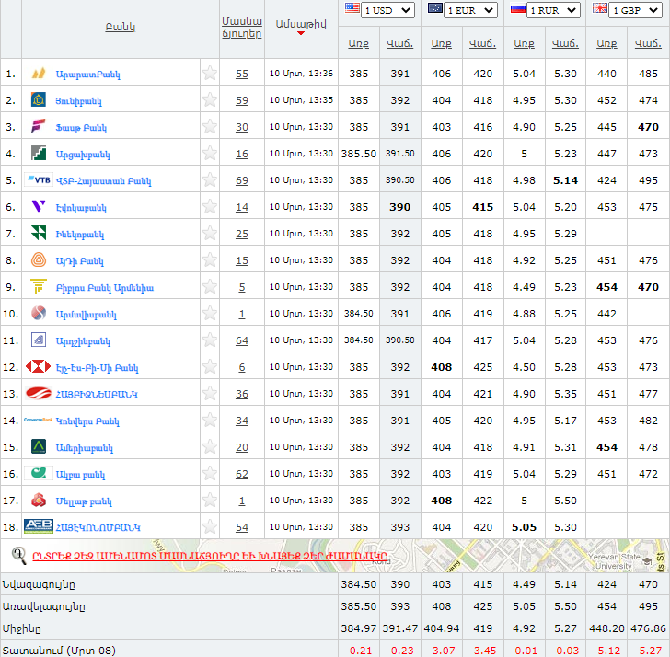Open the Մելլաթ բանկ link

pyautogui.click(x=84, y=501)
